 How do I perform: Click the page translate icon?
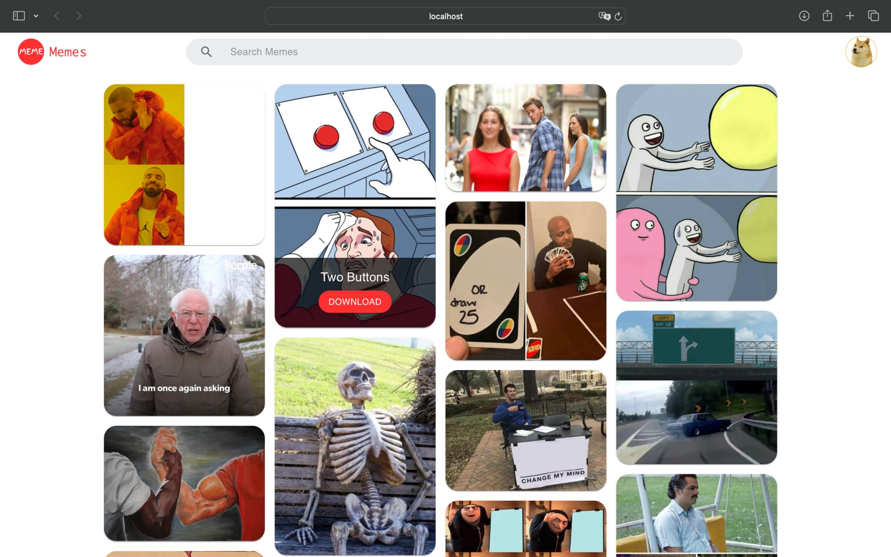coord(604,16)
